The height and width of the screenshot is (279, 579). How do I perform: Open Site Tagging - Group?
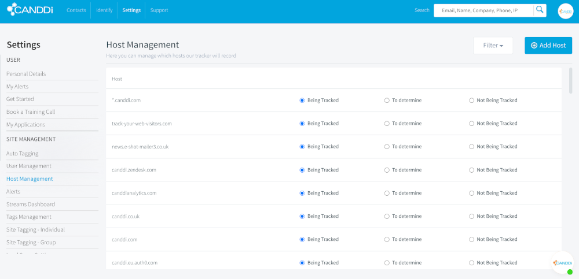[31, 243]
